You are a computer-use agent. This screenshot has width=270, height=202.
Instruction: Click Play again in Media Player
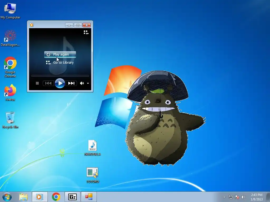tap(60, 54)
